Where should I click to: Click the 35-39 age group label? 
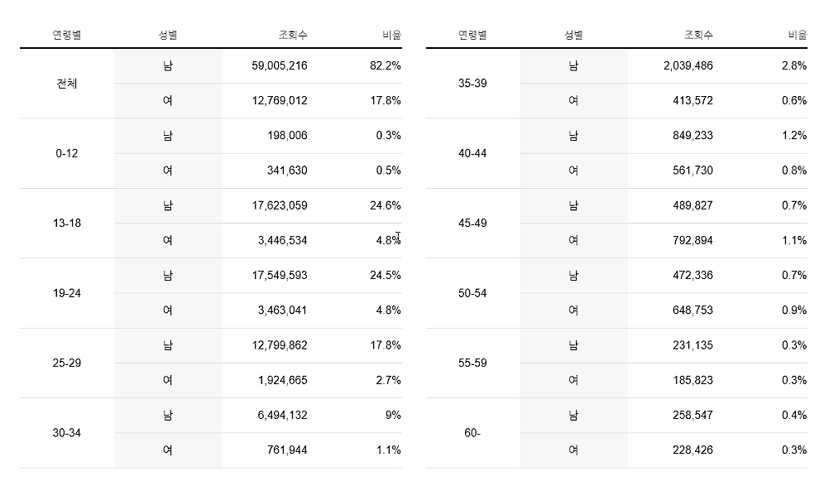pos(472,84)
